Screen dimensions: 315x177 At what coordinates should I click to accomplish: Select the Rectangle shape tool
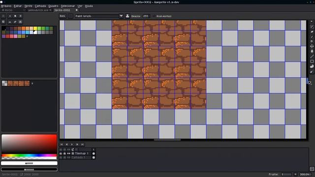312,61
